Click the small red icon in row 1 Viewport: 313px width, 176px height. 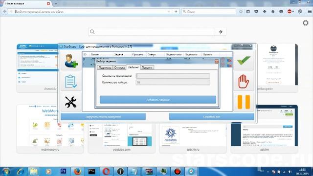point(223,65)
